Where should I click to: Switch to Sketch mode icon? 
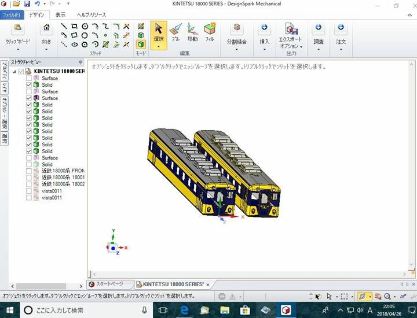pyautogui.click(x=141, y=26)
